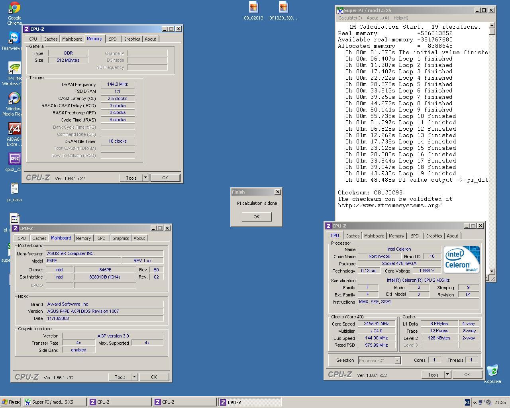Click Tools button in CPU tab CPU-Z window
Viewport: 510px width, 408px height.
(433, 375)
